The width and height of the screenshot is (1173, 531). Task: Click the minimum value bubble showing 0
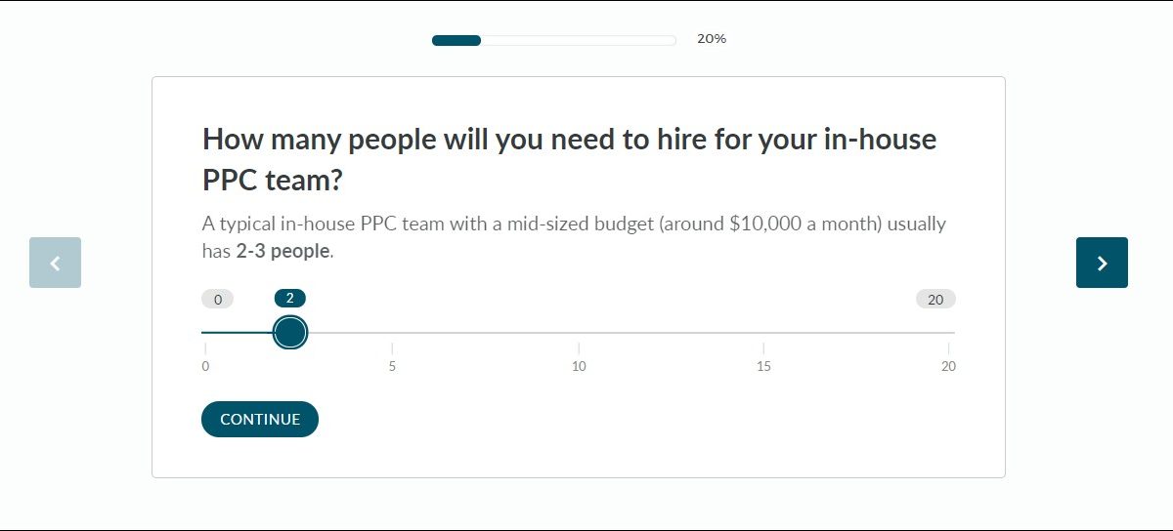[217, 300]
